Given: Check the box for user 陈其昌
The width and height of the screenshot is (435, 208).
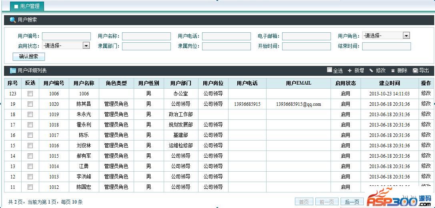Looking at the screenshot, I should (30, 104).
